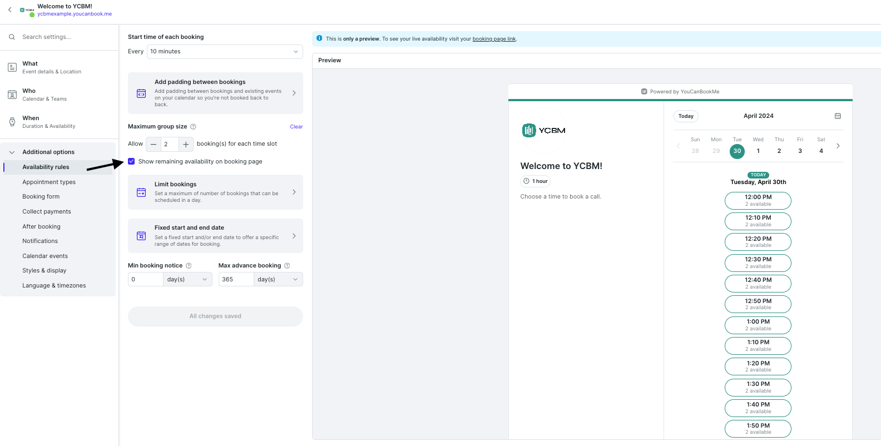Open the start time interval dropdown

point(225,52)
